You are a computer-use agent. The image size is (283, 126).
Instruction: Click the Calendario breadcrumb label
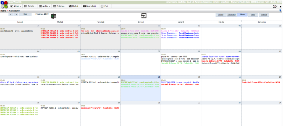pos(14,11)
